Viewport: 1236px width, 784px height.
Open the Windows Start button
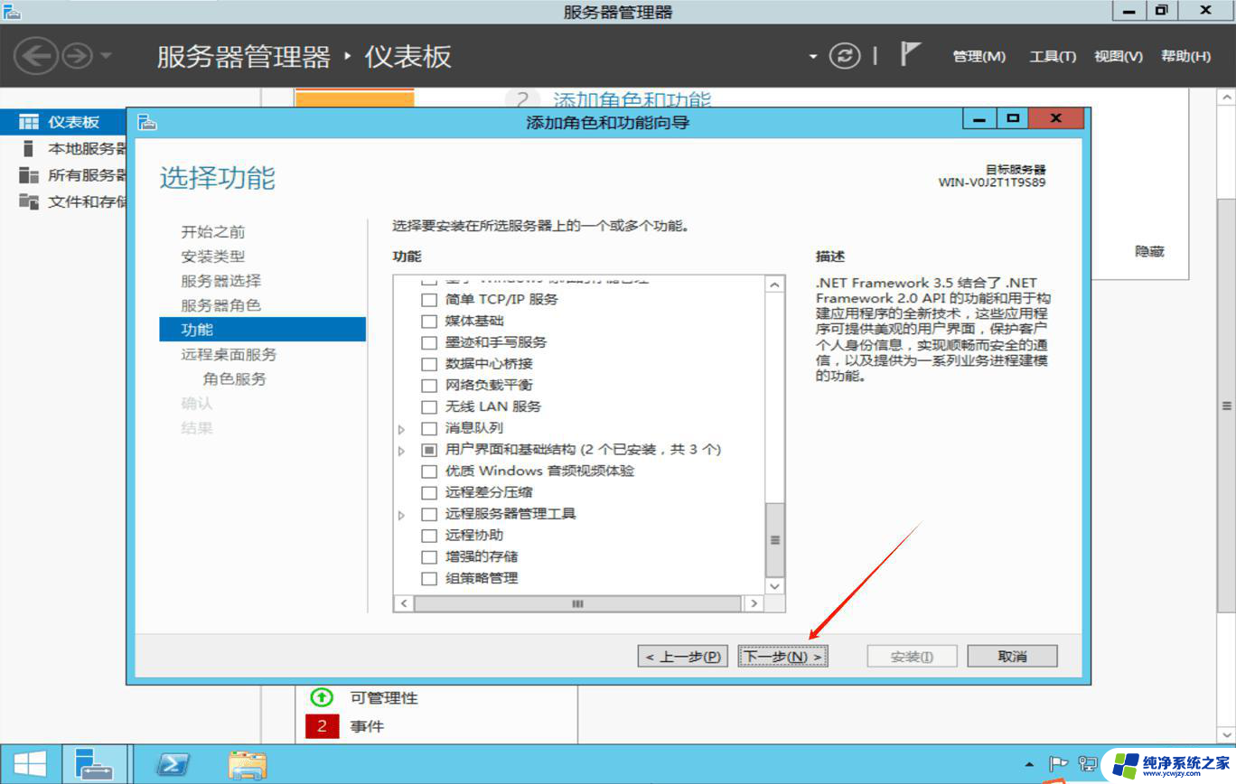[30, 764]
